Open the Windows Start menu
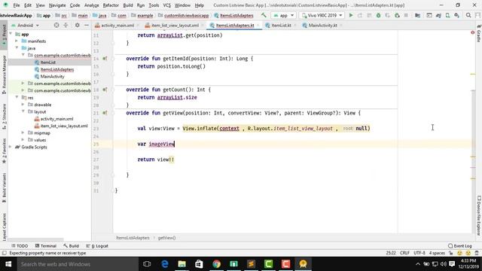 click(x=8, y=264)
